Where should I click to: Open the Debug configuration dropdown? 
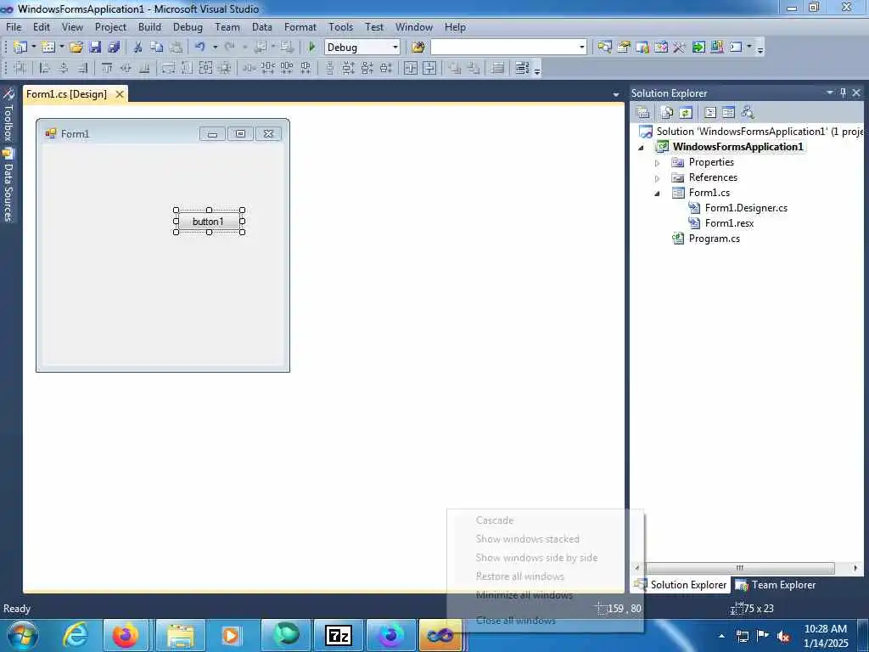click(x=395, y=48)
